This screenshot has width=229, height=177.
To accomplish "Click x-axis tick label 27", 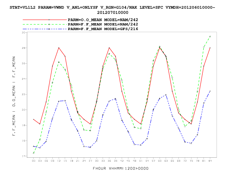I will [x=90, y=161].
